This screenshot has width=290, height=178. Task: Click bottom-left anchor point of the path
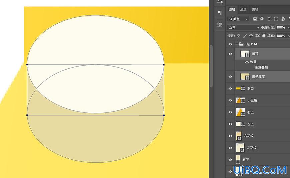click(x=27, y=115)
